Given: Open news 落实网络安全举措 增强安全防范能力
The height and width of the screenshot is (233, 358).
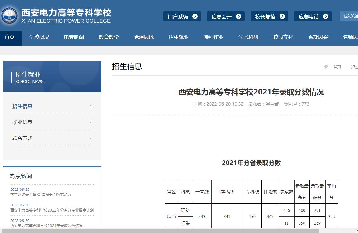Looking at the screenshot, I should tap(41, 195).
